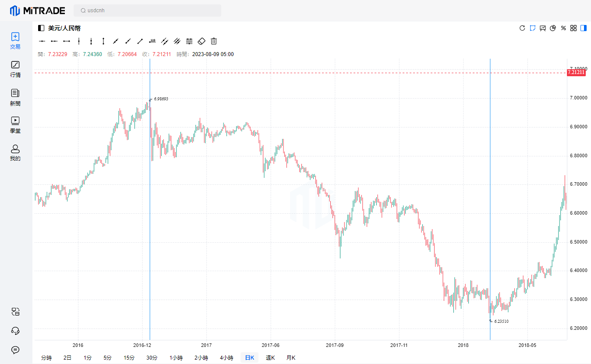Select the parallel channel lines tool
591x364 pixels.
click(x=177, y=41)
